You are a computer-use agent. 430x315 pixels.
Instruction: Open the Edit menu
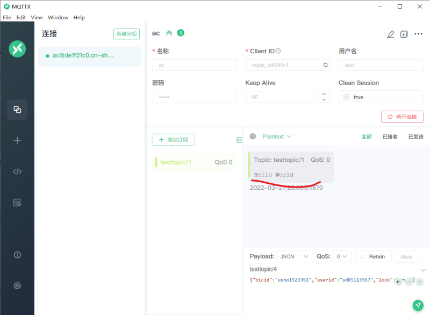[21, 18]
